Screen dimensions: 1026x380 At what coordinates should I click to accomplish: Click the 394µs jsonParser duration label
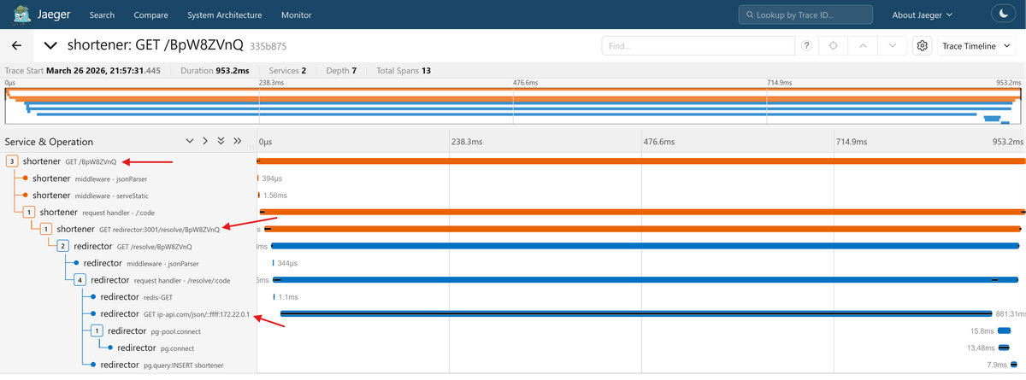272,178
